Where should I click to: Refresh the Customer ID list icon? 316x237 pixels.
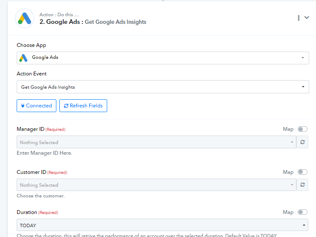pyautogui.click(x=302, y=185)
